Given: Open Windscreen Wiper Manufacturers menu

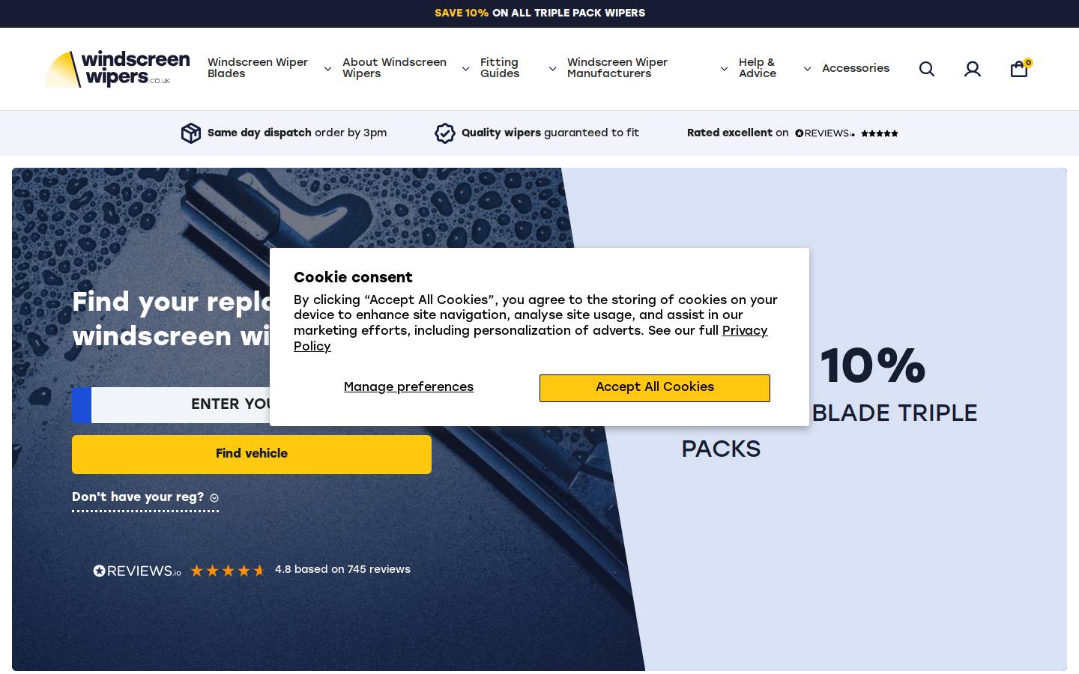Looking at the screenshot, I should pos(617,68).
